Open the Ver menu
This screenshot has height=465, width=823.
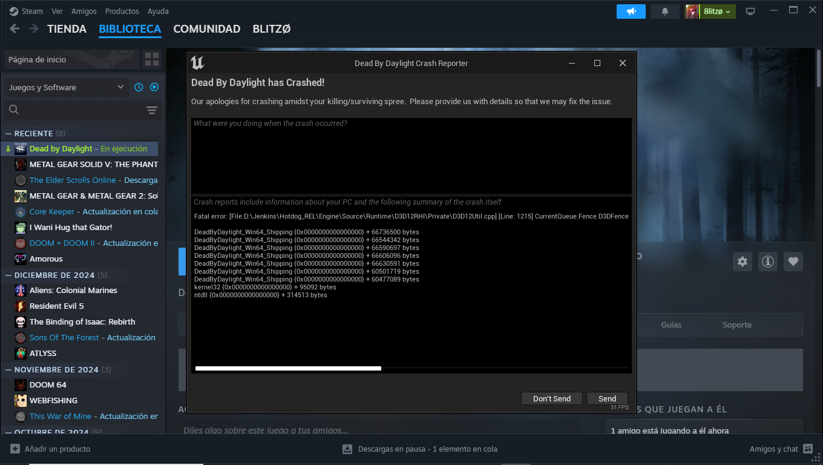[57, 11]
